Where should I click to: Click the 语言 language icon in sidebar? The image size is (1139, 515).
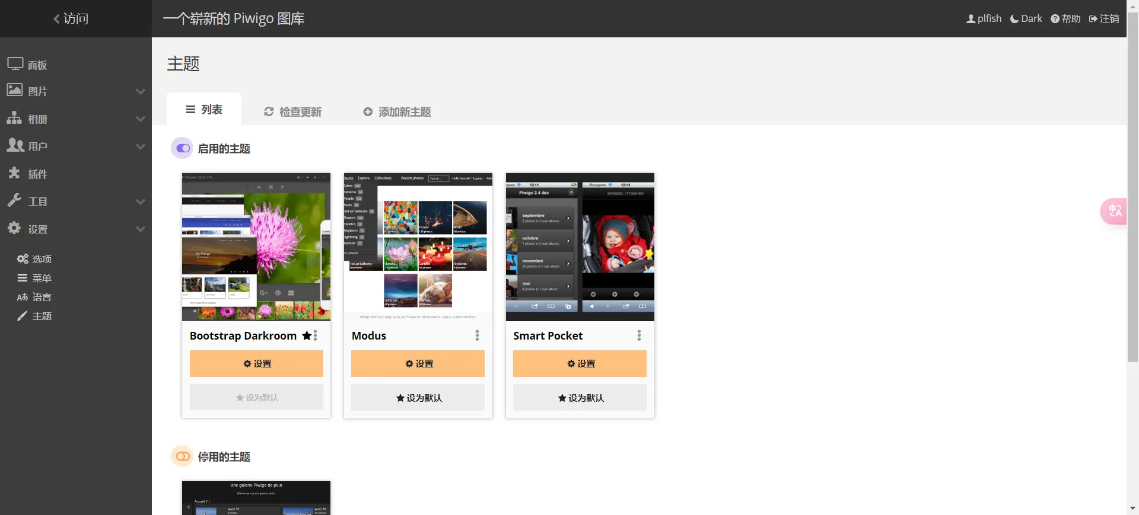tap(23, 297)
